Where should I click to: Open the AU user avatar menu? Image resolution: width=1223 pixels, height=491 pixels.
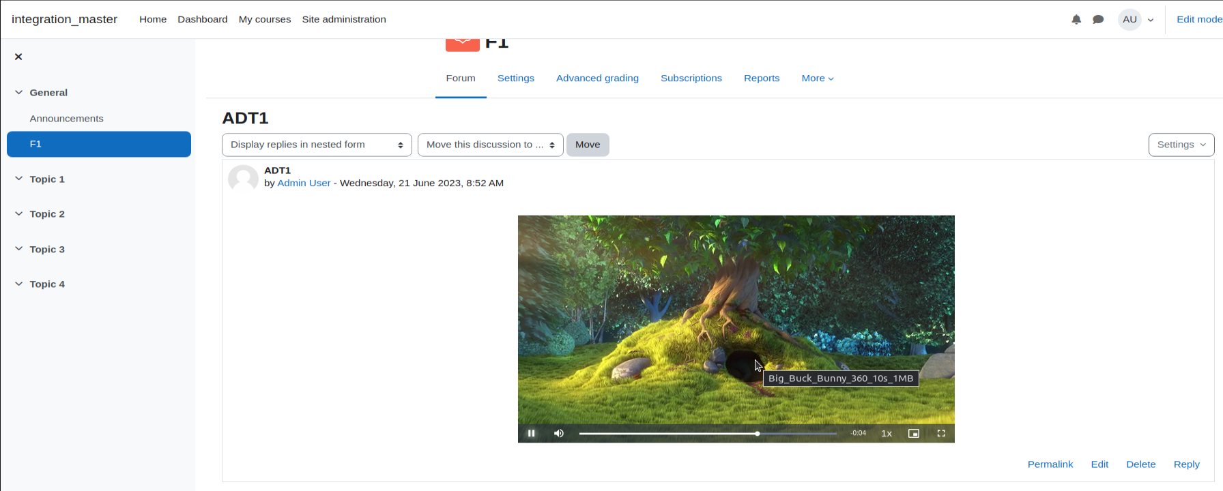click(1130, 19)
